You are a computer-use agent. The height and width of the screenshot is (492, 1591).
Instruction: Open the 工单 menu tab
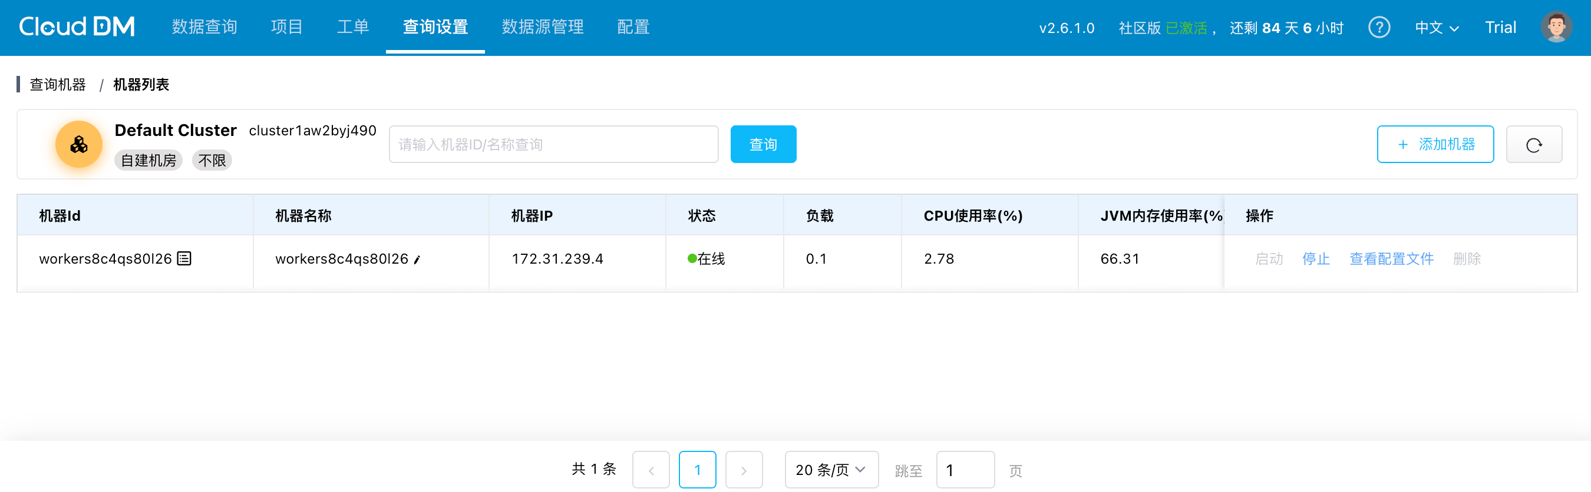[352, 27]
